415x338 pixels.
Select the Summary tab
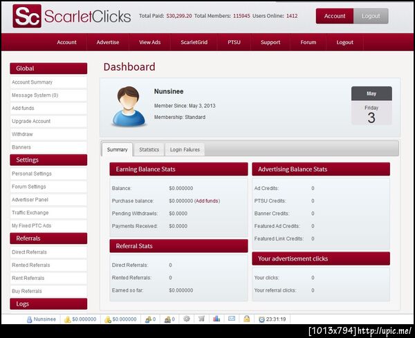117,149
